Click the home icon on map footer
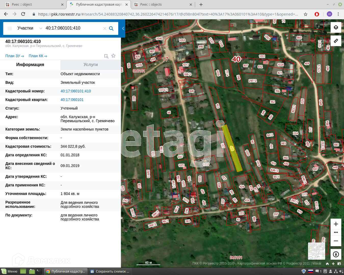Screen dimensions: 344x275 click(x=327, y=264)
